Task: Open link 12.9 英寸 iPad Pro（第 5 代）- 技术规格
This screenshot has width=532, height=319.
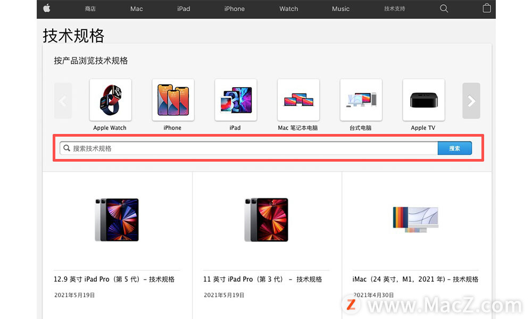Action: (x=114, y=279)
